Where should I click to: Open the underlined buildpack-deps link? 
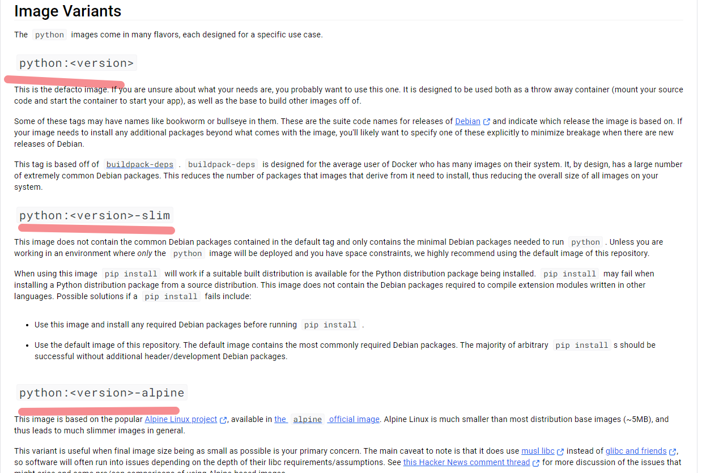[140, 164]
